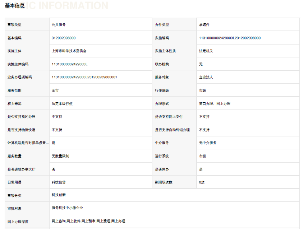This screenshot has height=233, width=308.
Task: Click "不支持" in the 是否支持预约办理 row
Action: (57, 117)
